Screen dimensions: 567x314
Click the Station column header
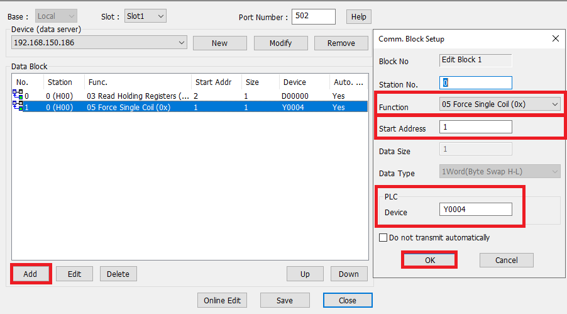pyautogui.click(x=63, y=82)
